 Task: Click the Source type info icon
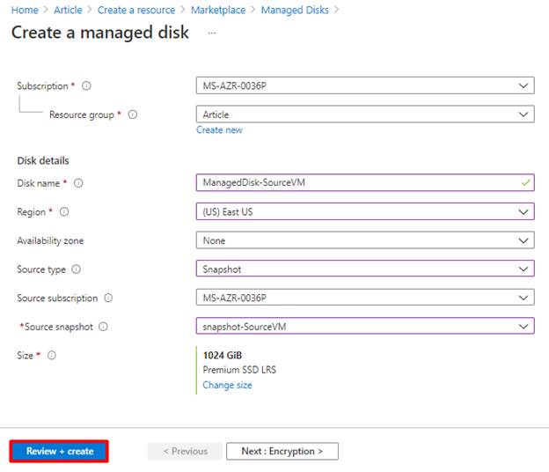point(76,269)
